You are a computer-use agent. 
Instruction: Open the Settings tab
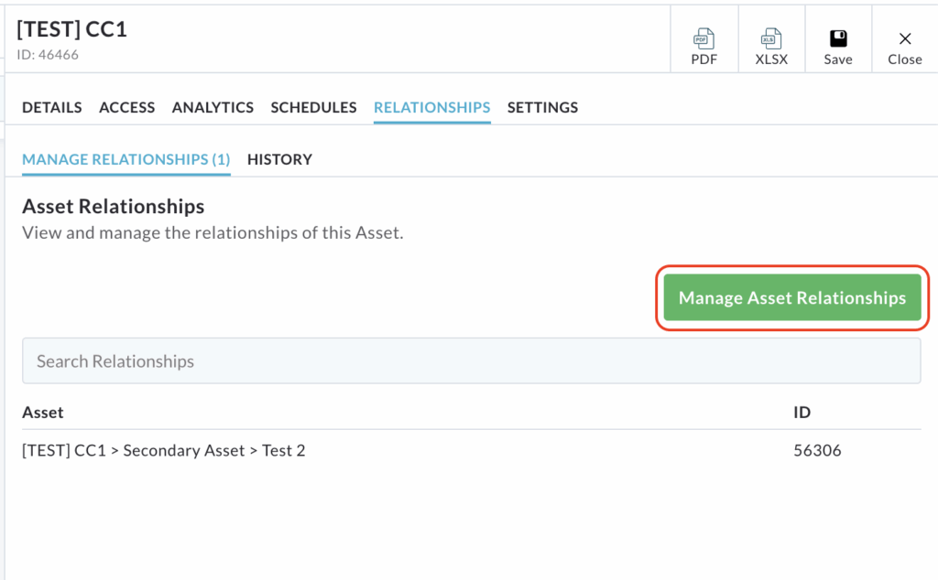(542, 107)
